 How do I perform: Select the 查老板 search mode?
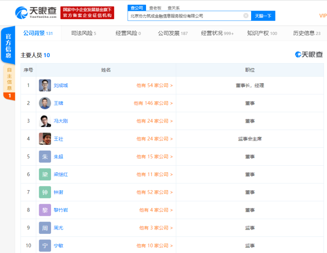154,8
